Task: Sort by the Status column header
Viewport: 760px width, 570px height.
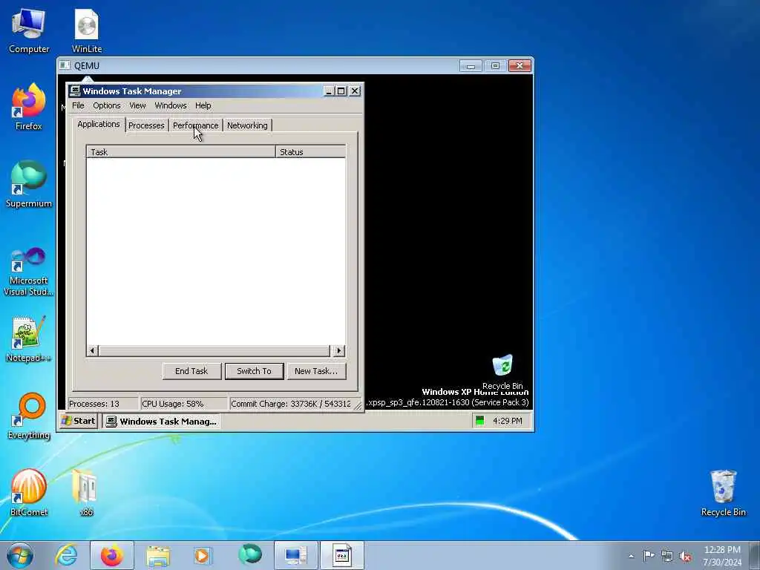Action: click(310, 151)
